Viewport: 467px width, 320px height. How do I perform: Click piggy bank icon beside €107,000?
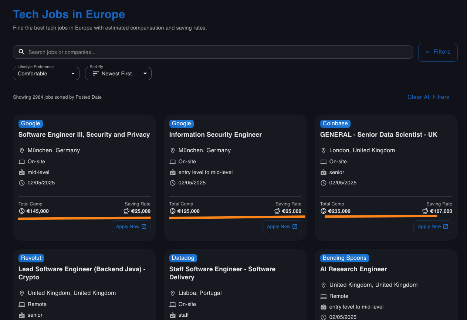[x=425, y=211]
